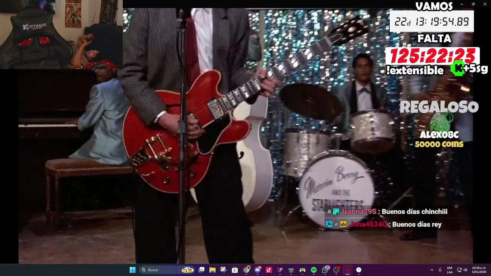Open Microsoft Store from the taskbar

click(235, 270)
